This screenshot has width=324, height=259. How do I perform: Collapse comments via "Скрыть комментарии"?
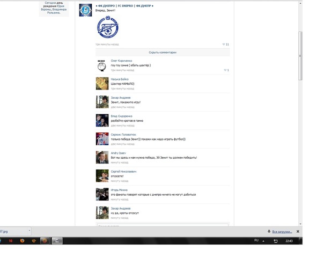[x=163, y=53]
